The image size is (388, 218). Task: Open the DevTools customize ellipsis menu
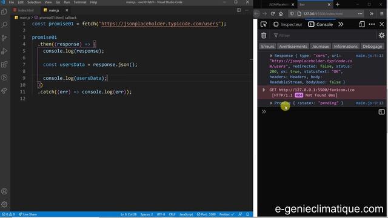372,24
